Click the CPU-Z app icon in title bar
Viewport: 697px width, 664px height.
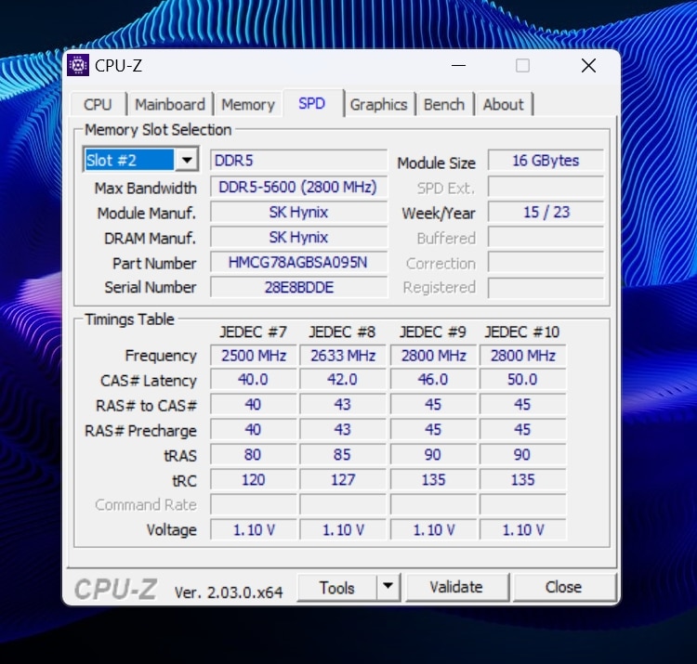tap(79, 66)
